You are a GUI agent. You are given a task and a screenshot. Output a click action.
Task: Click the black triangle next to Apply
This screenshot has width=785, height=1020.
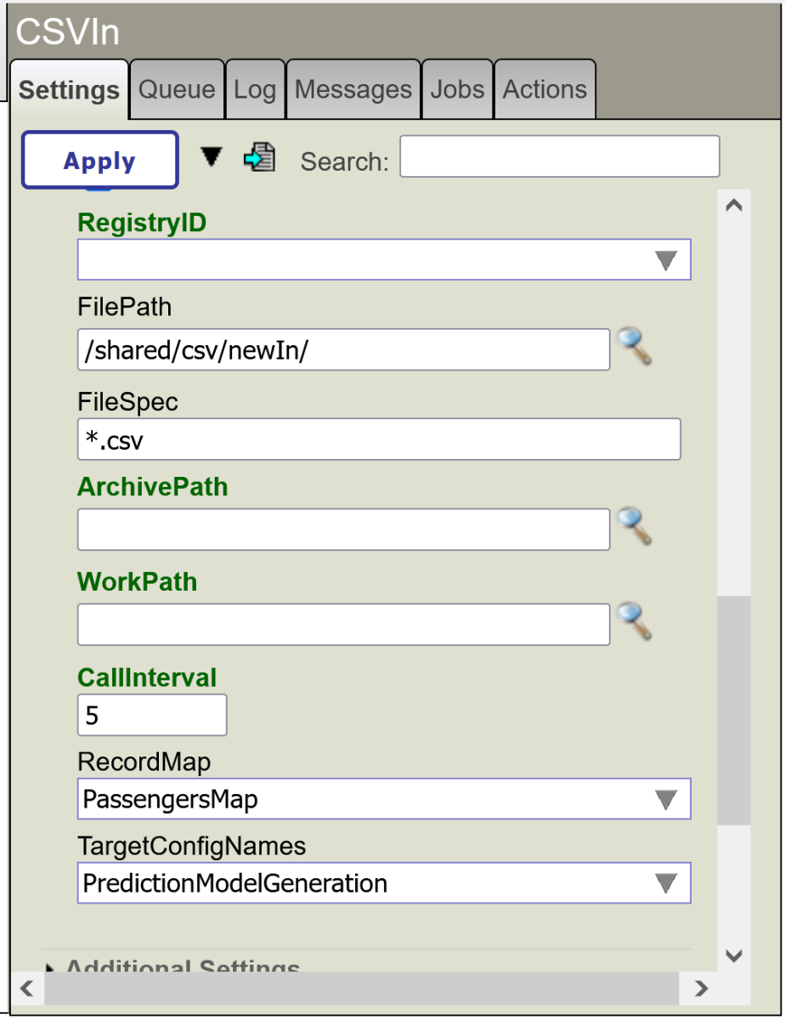[x=212, y=157]
